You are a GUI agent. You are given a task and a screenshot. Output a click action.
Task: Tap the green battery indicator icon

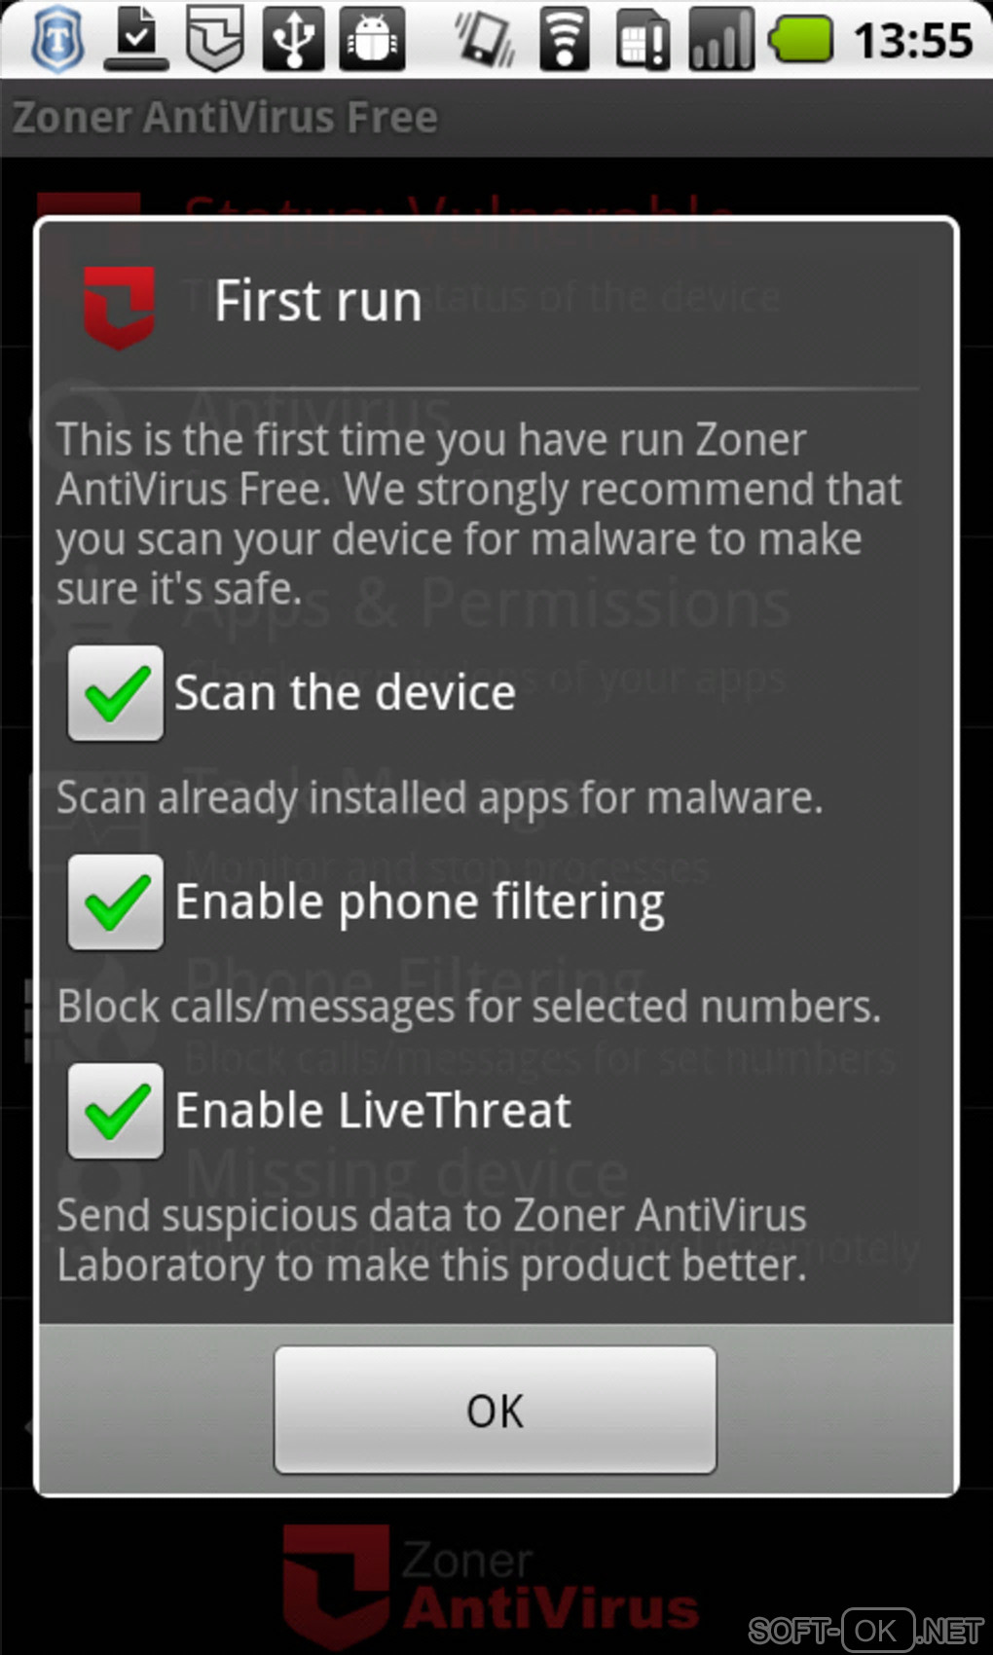click(800, 40)
